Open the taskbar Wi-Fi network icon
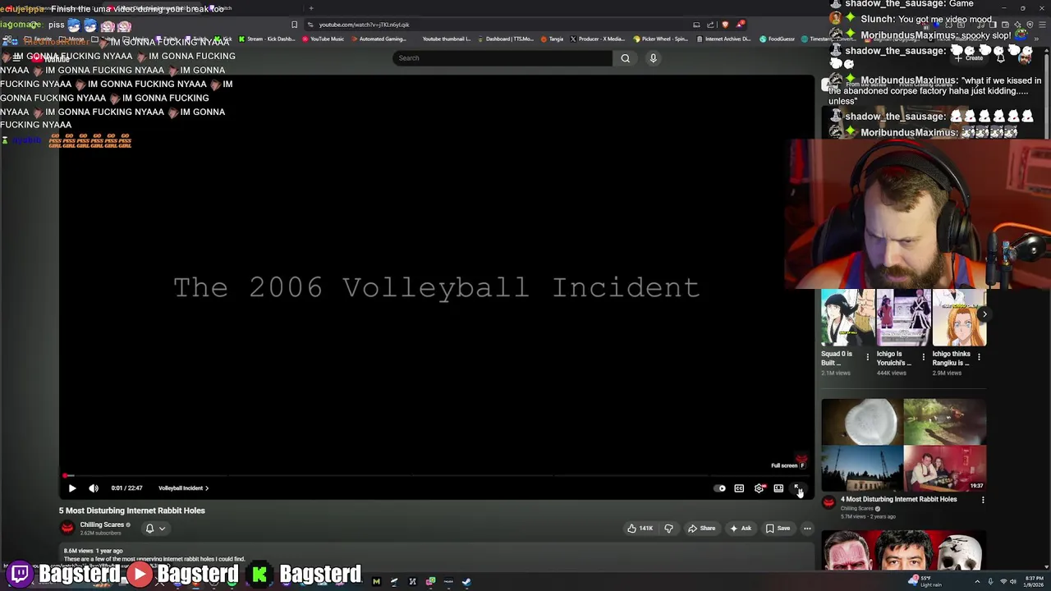This screenshot has width=1051, height=591. [x=1003, y=582]
